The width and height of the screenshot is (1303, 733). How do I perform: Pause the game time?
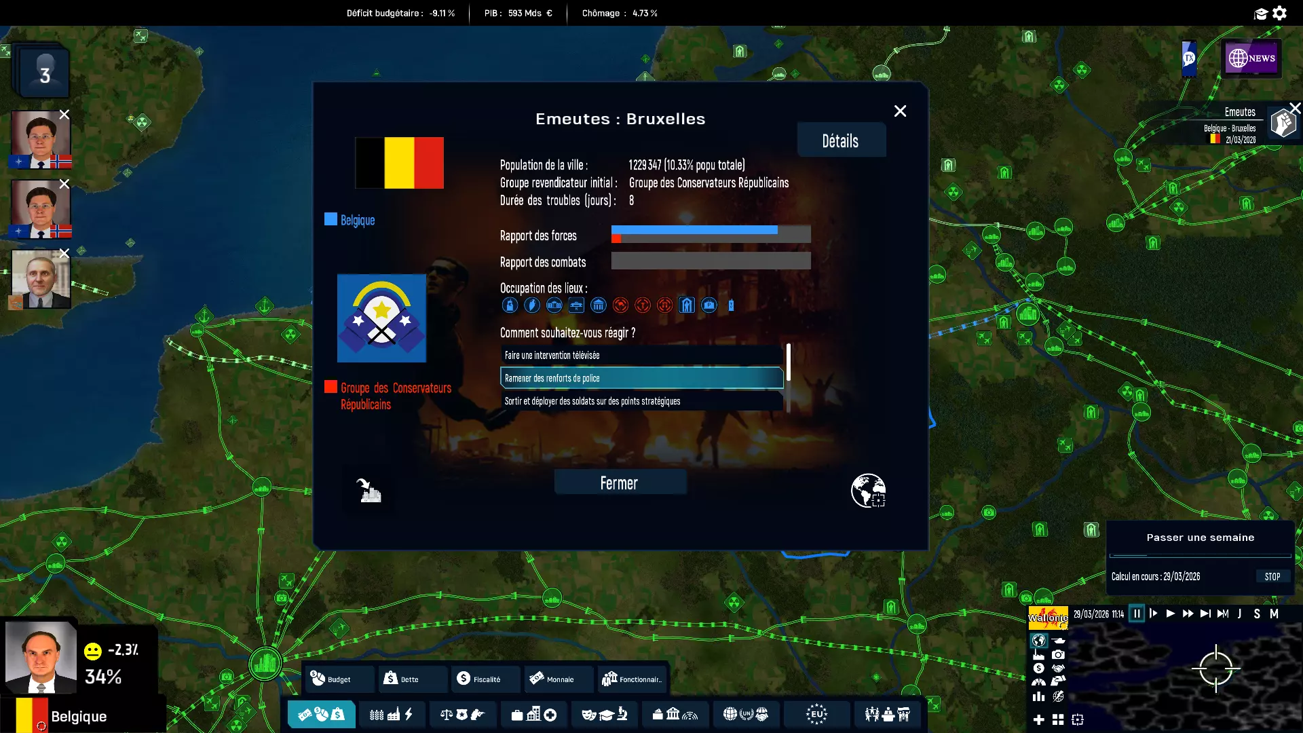1137,614
